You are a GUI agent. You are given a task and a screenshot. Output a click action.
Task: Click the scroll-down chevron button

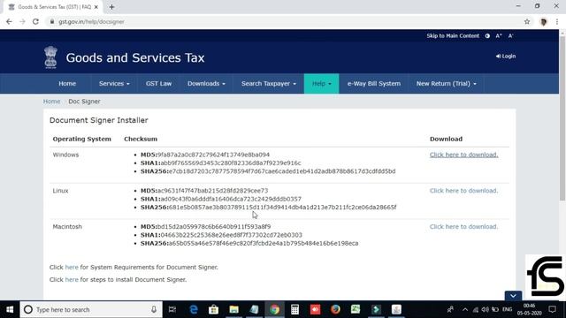click(x=513, y=296)
